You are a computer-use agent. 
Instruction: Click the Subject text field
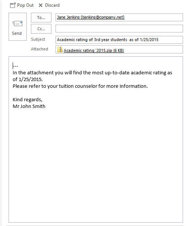point(119,40)
